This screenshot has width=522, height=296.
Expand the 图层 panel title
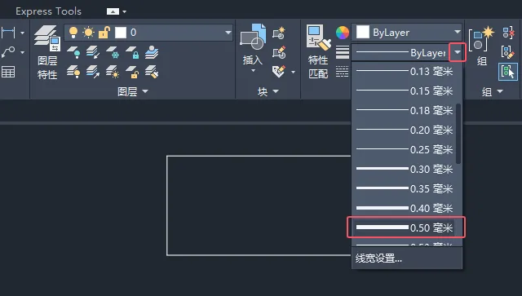click(132, 91)
